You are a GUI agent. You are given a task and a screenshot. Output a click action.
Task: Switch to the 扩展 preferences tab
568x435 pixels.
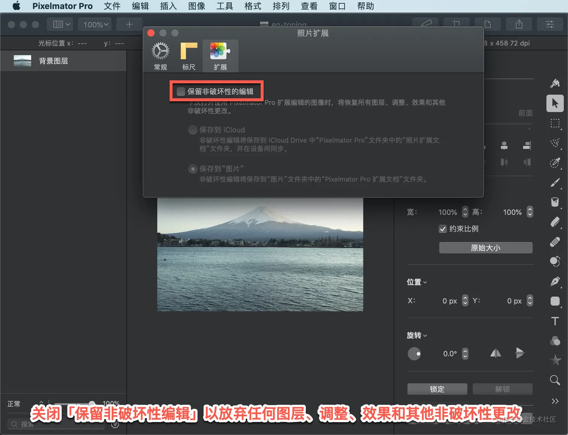(220, 56)
